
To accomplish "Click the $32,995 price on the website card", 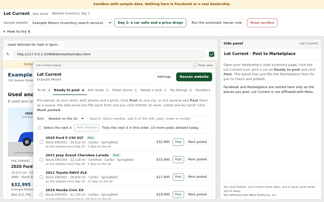I will tap(21, 185).
